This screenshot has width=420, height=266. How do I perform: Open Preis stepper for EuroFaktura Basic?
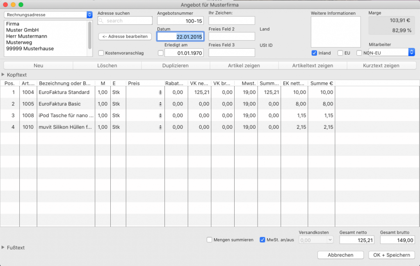click(x=160, y=104)
